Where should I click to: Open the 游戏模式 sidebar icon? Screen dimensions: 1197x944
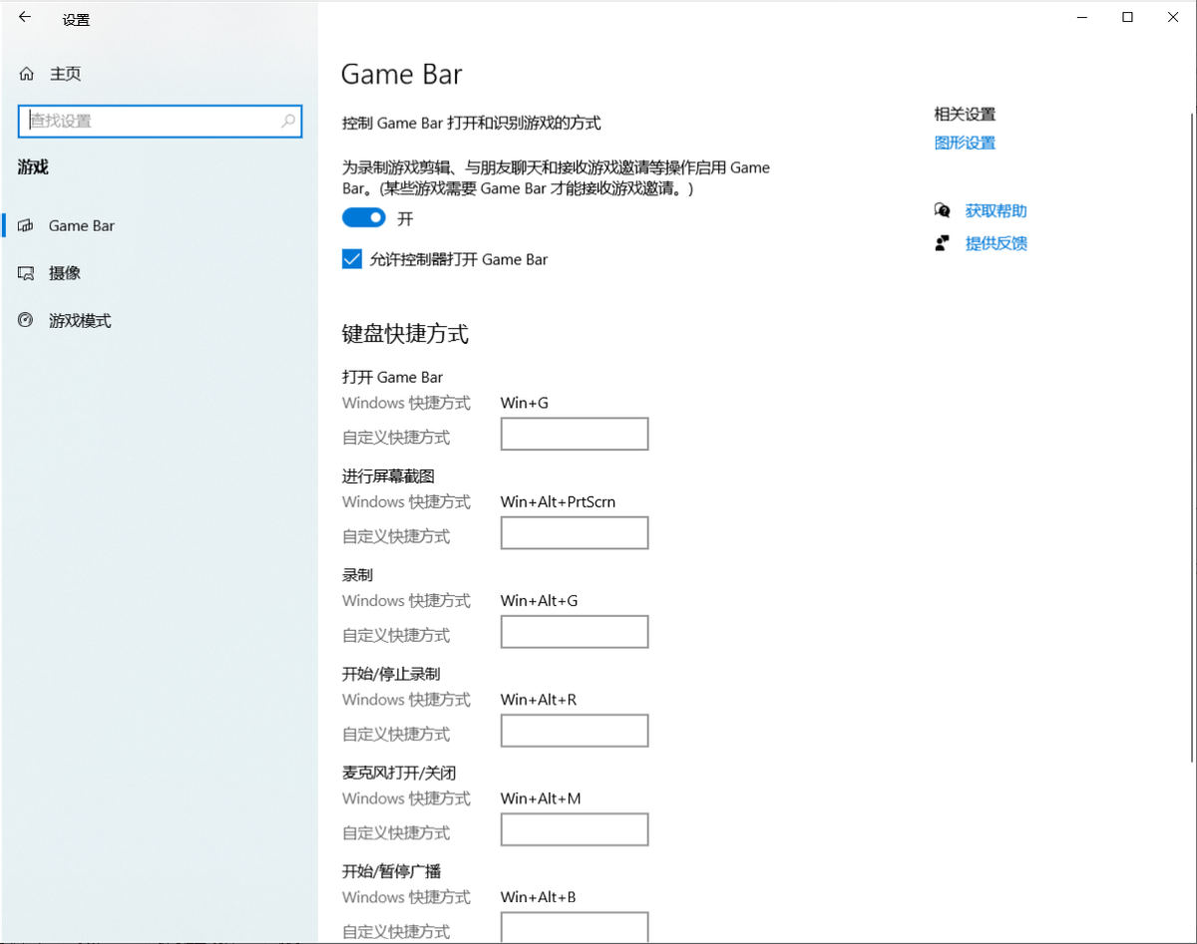[27, 321]
